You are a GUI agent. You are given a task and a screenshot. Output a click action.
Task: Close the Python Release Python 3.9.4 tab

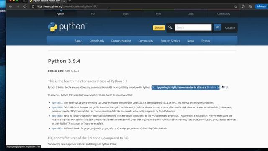pyautogui.click(x=64, y=1)
